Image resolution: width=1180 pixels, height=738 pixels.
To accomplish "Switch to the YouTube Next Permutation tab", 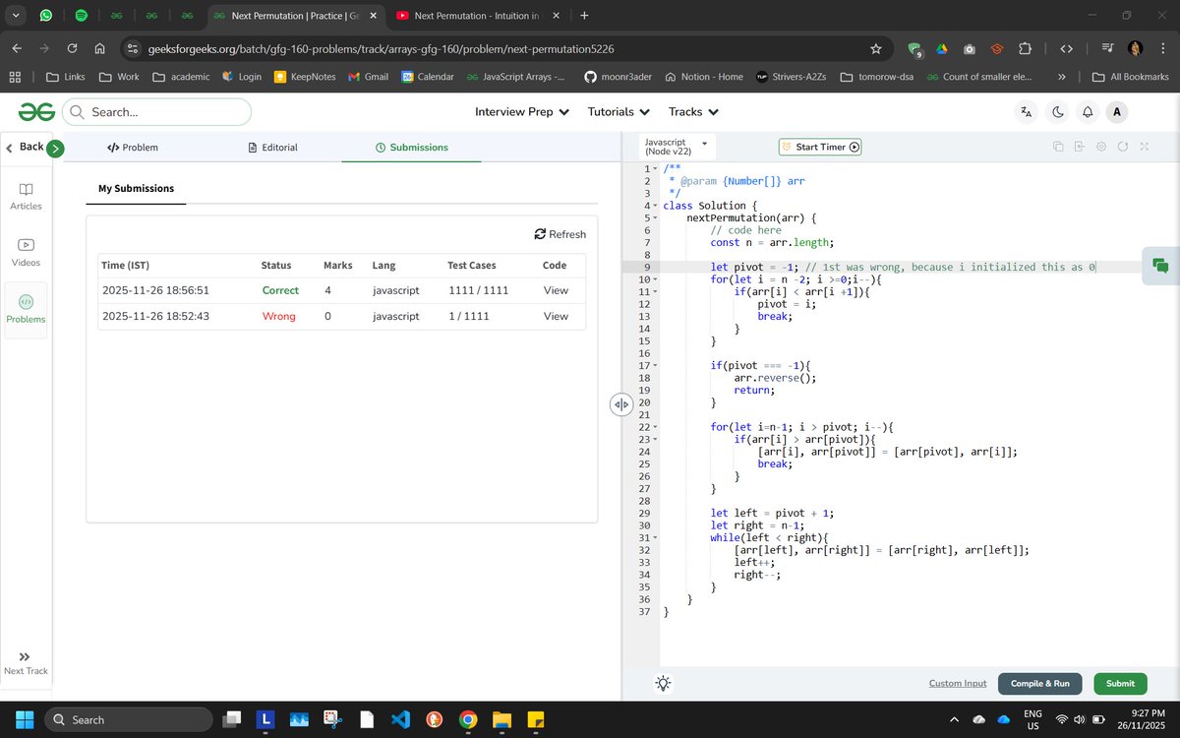I will coord(477,16).
